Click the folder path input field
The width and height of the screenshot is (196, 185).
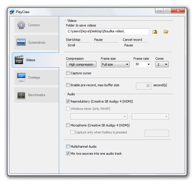pos(107,31)
